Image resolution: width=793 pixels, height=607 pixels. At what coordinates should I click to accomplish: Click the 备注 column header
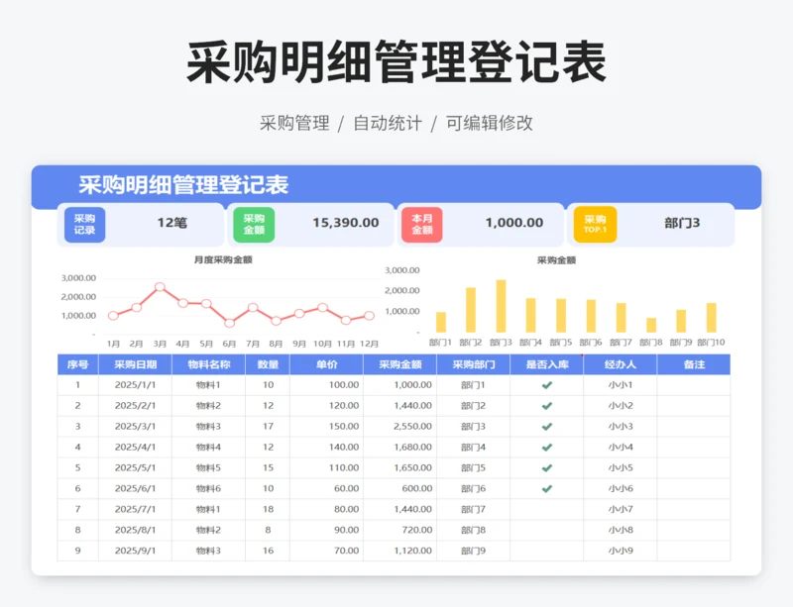tap(694, 364)
